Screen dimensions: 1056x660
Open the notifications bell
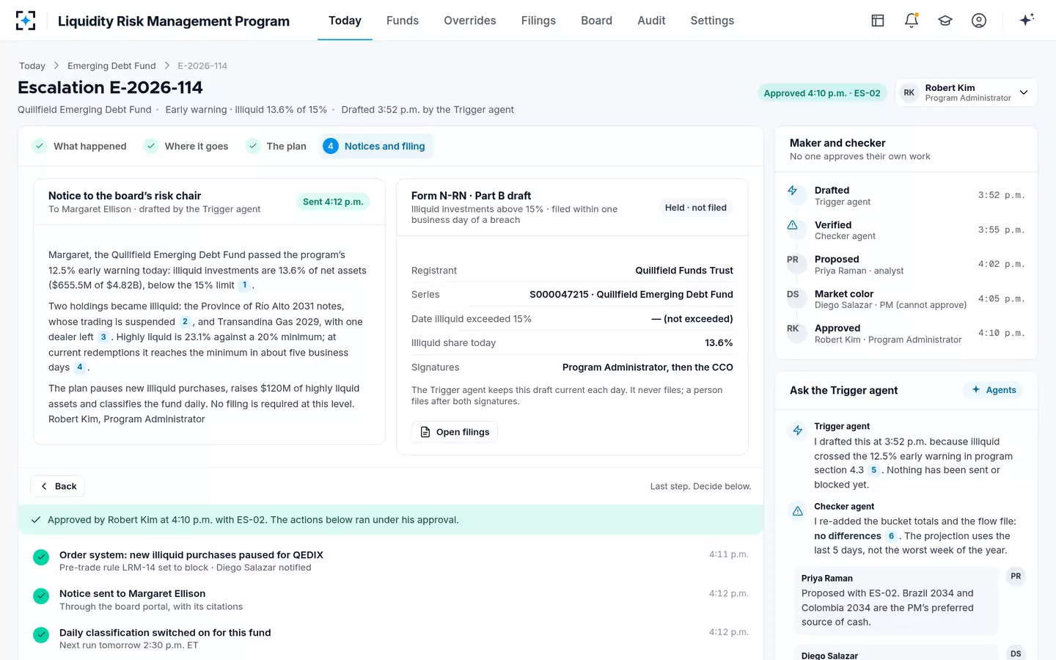click(x=912, y=21)
